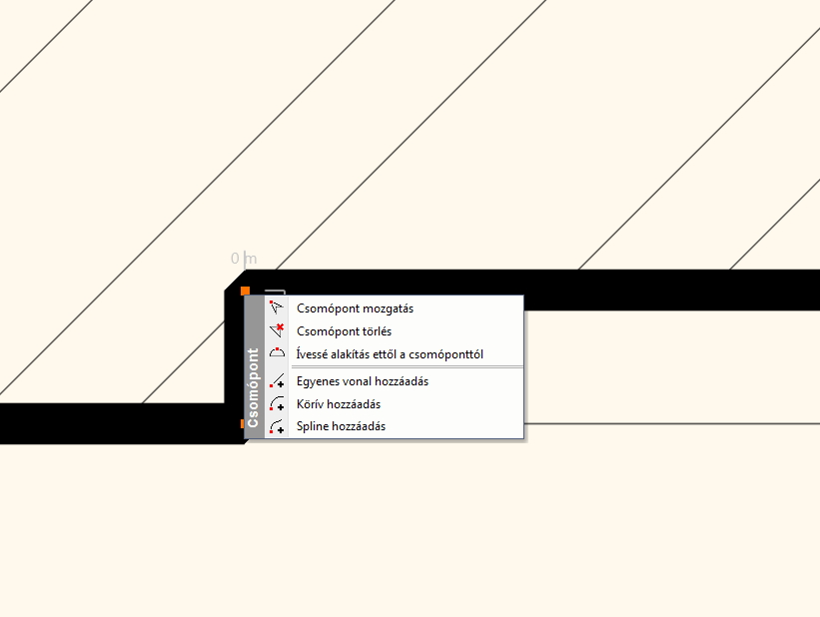Click the upper horizontal black wall segment
The image size is (820, 617).
649,289
